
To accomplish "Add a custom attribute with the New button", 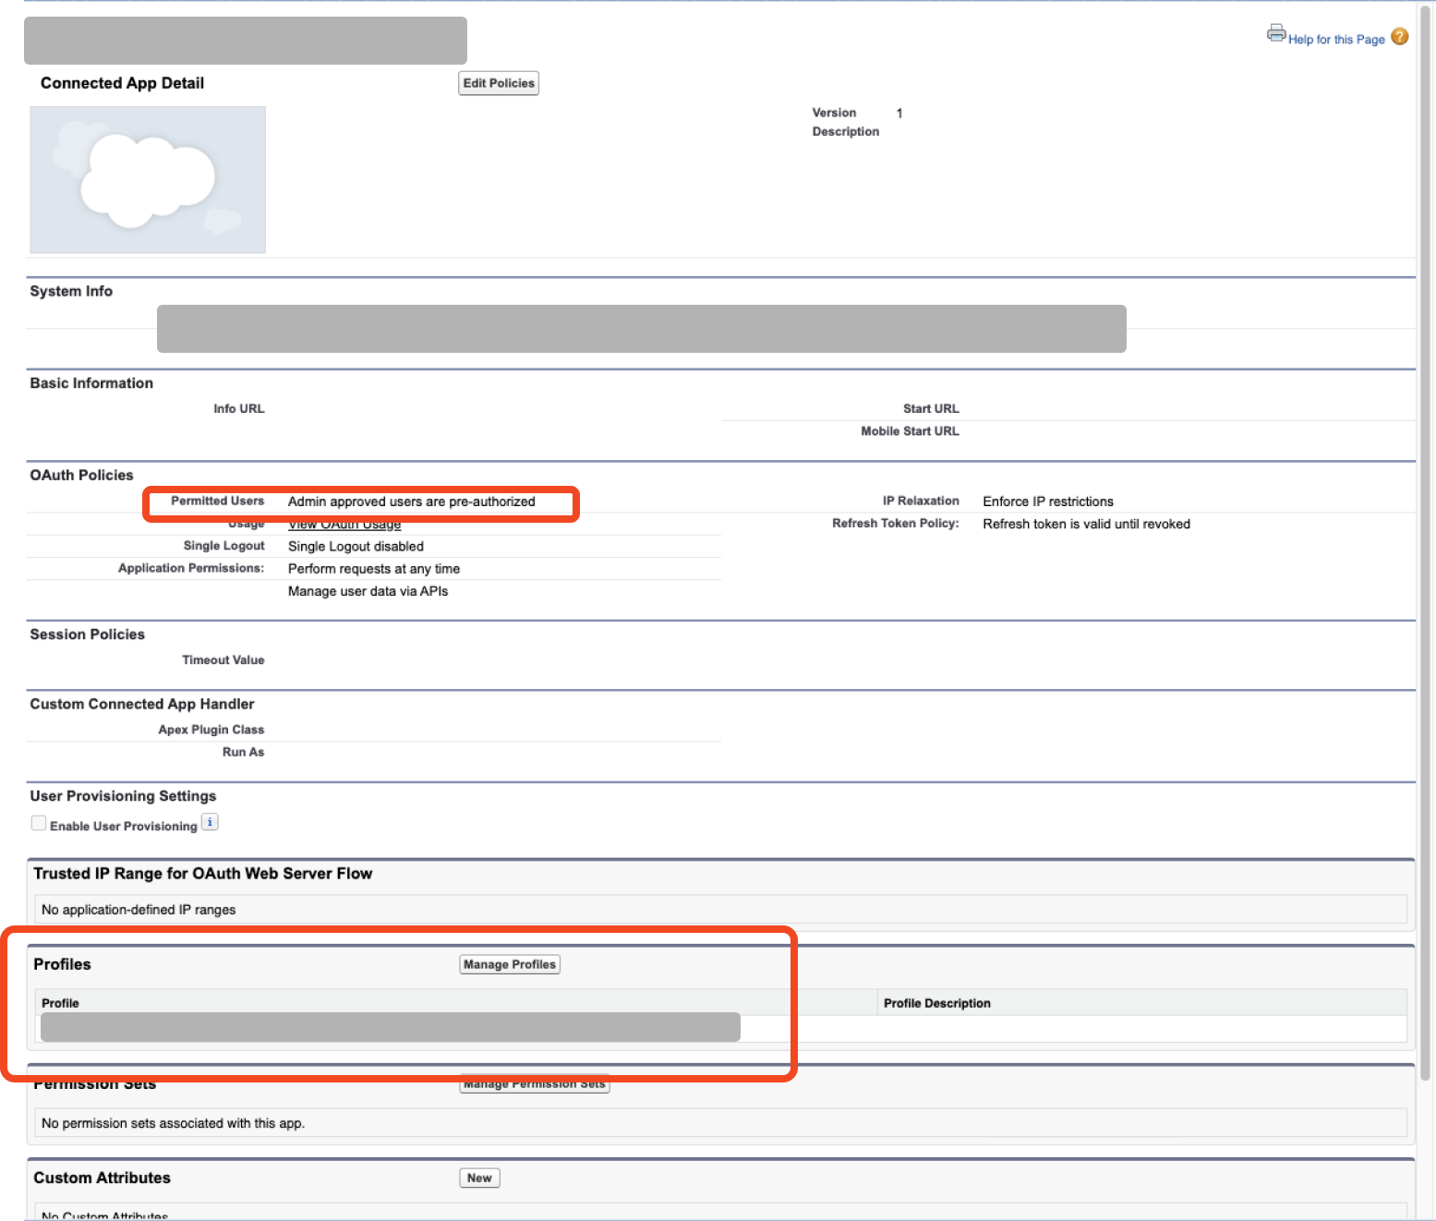I will [x=478, y=1177].
